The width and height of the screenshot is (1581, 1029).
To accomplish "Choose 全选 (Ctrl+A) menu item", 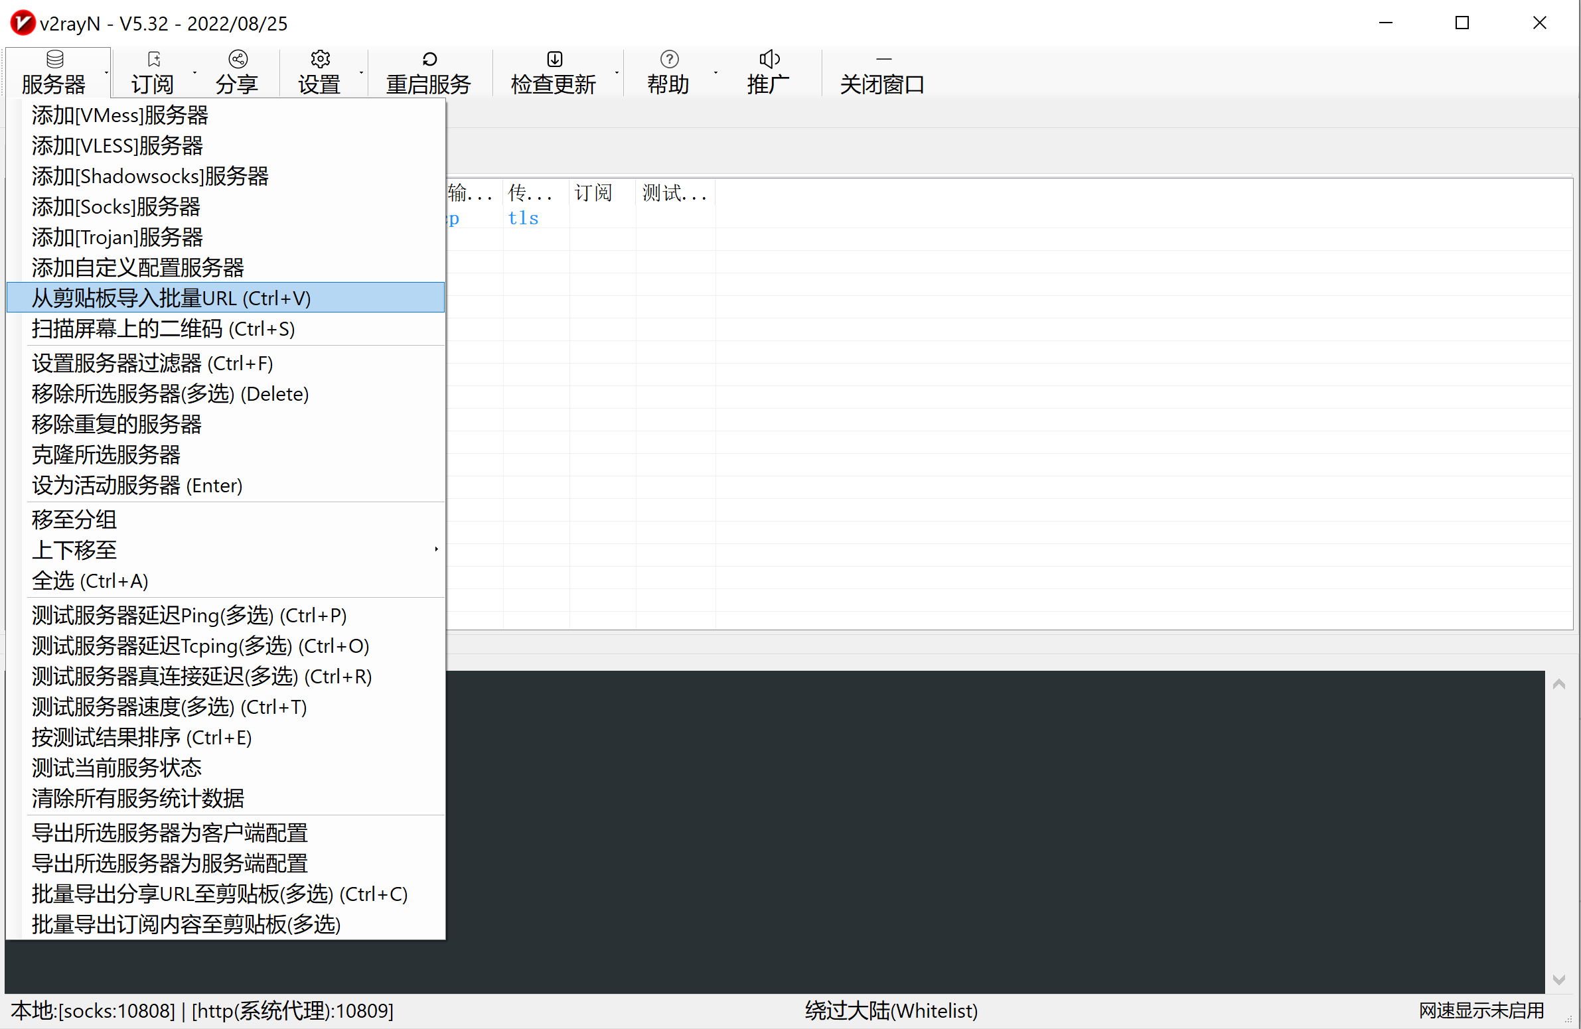I will (x=226, y=581).
